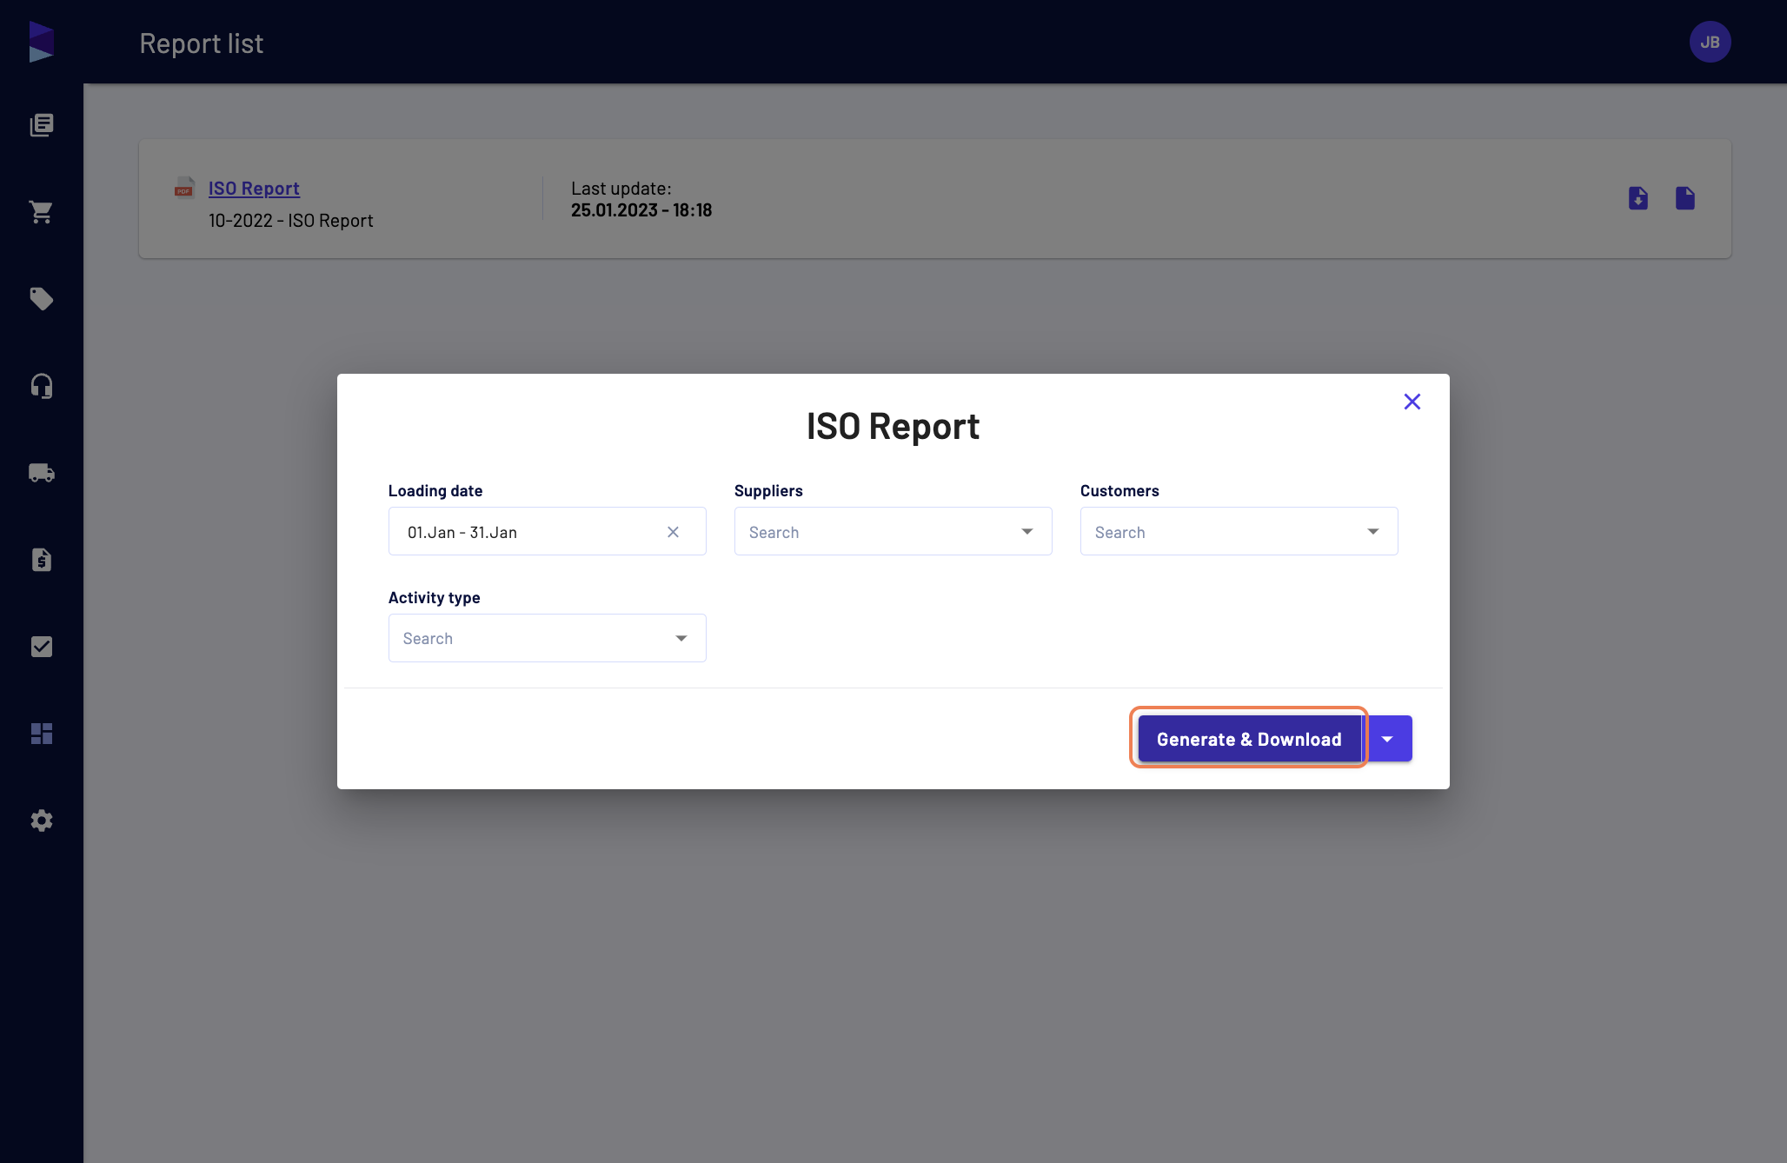Open the shopping cart sidebar icon
Screen dimensions: 1787x1163
tap(41, 212)
